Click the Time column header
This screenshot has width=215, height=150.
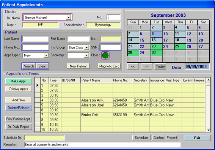click(55, 80)
